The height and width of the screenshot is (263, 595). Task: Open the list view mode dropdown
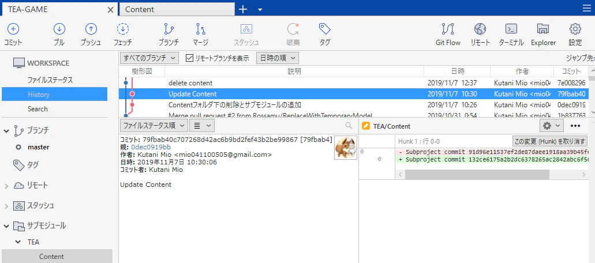pos(202,125)
